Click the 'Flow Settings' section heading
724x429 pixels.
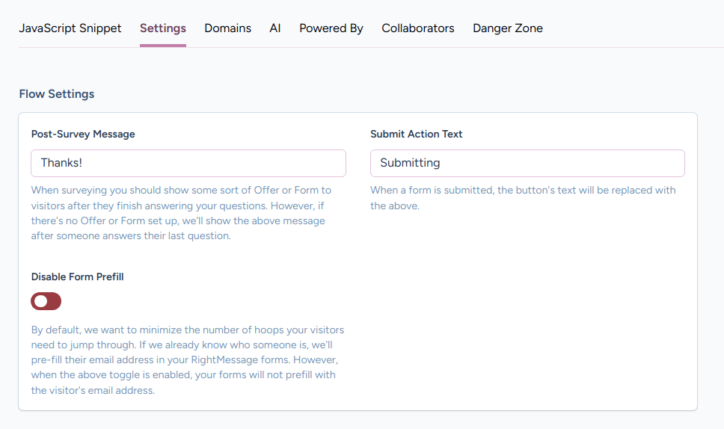(57, 94)
